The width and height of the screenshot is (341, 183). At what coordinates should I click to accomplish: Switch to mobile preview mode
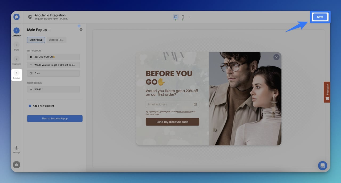click(x=183, y=17)
